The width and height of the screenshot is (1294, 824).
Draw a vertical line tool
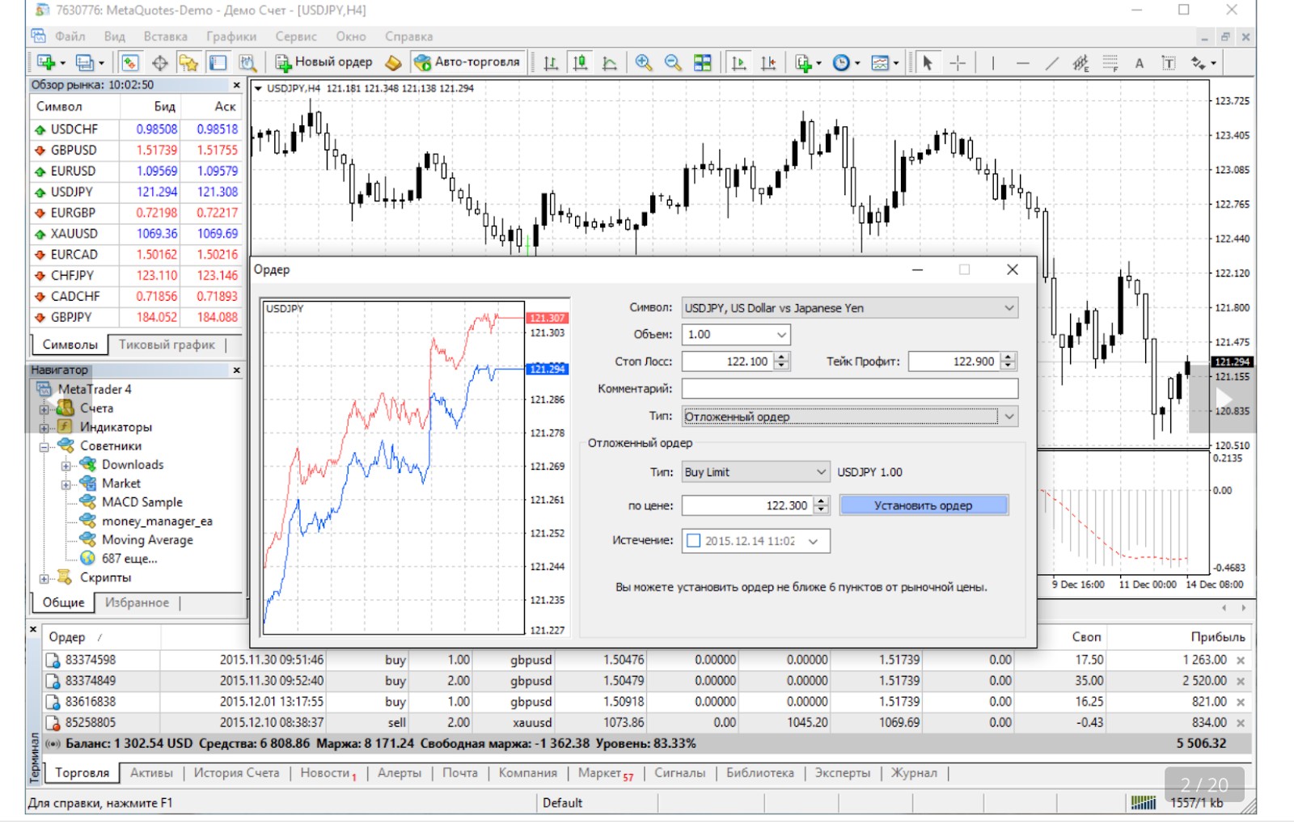click(x=992, y=62)
